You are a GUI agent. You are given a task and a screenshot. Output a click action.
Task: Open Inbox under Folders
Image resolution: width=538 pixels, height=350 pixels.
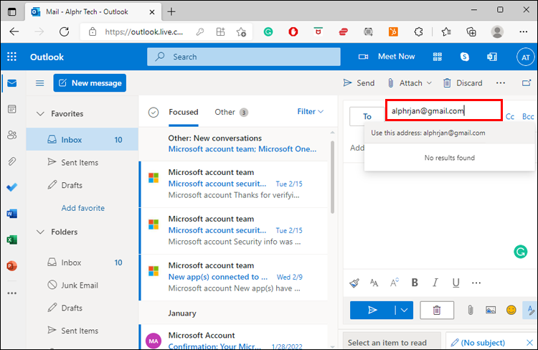click(82, 262)
